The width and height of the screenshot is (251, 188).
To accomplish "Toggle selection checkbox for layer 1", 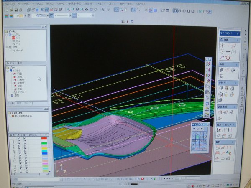I will [x=25, y=138].
